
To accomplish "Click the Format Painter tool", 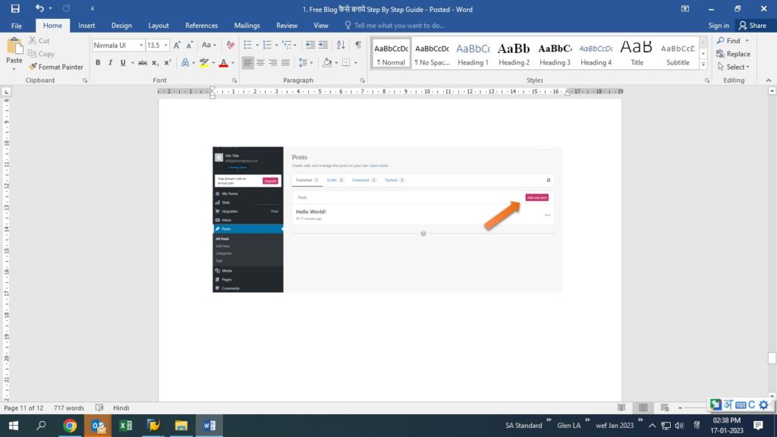I will tap(56, 67).
